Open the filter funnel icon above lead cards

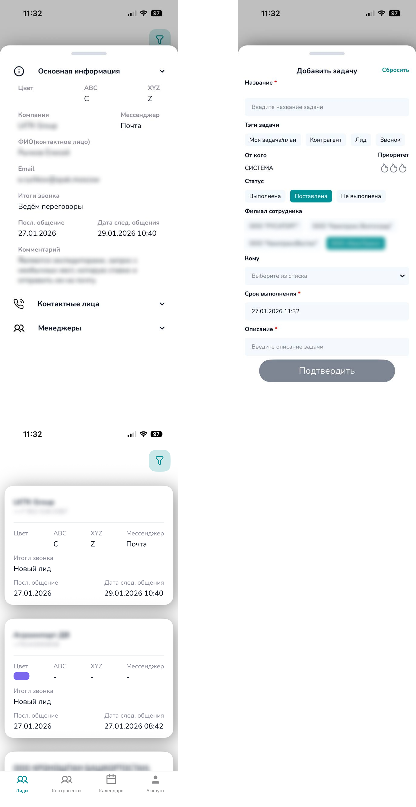pyautogui.click(x=160, y=460)
